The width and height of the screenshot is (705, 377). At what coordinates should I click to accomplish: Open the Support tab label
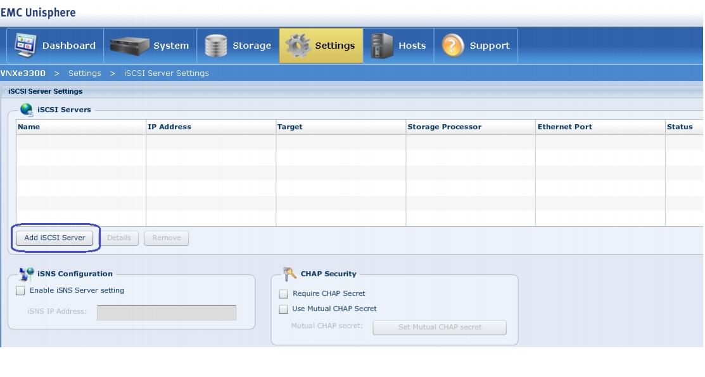(x=490, y=46)
